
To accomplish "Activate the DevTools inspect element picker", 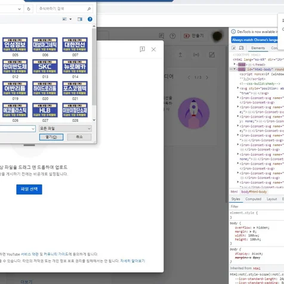I will (234, 48).
